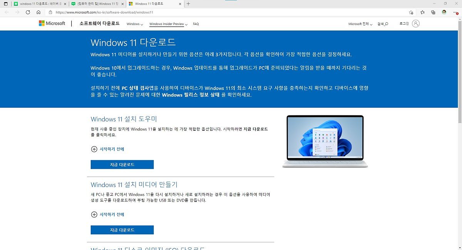Minimize the browser window
The image size is (462, 250).
(434, 3)
